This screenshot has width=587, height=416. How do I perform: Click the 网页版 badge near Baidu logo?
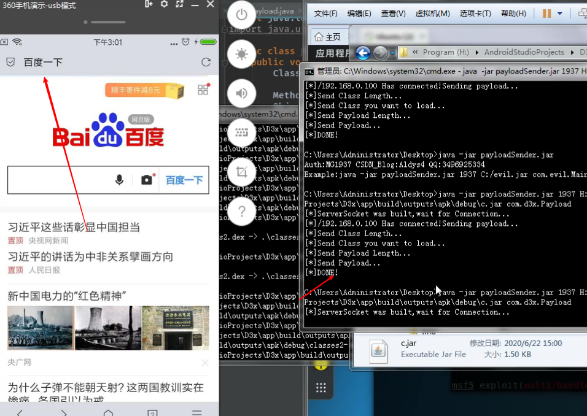tap(141, 119)
